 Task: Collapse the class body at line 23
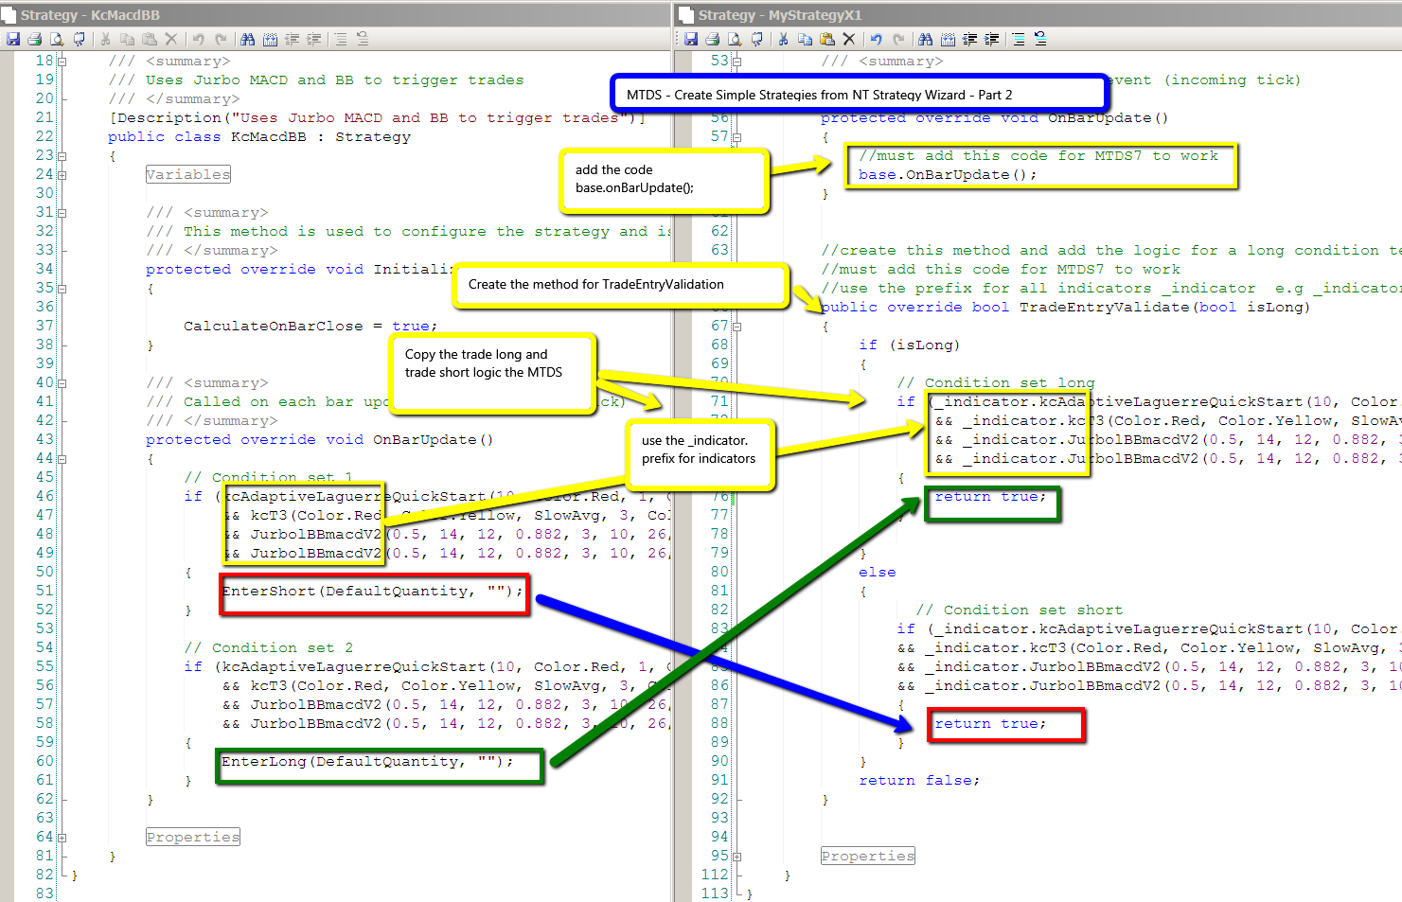62,156
